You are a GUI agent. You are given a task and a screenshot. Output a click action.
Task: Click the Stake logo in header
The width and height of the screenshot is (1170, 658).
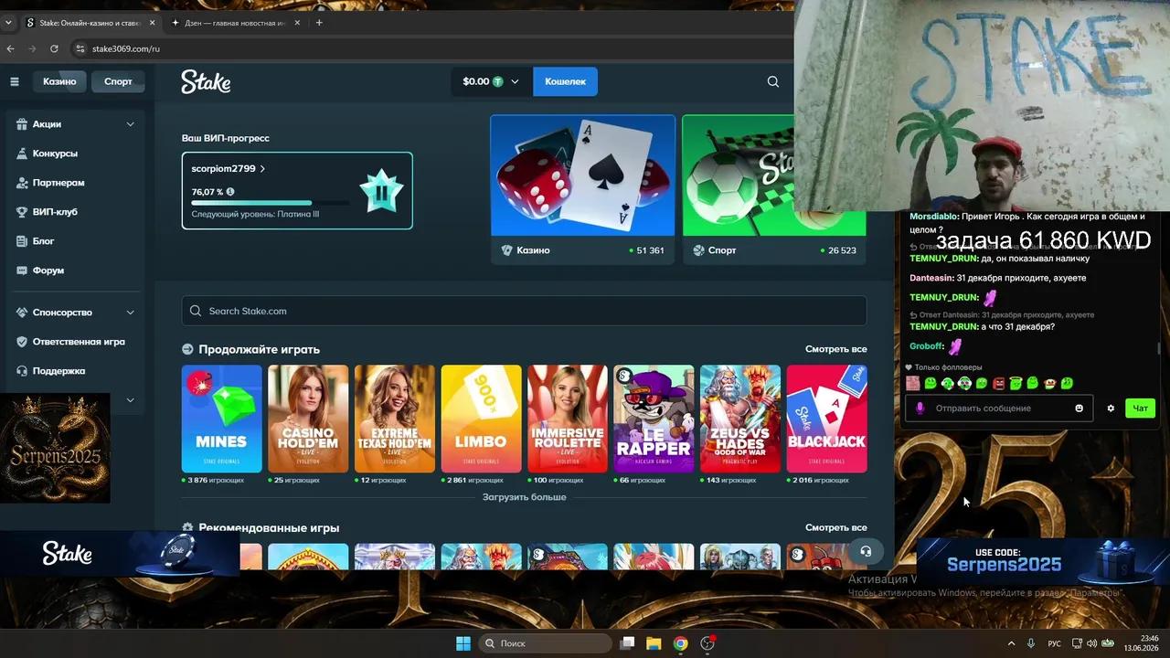pos(206,81)
